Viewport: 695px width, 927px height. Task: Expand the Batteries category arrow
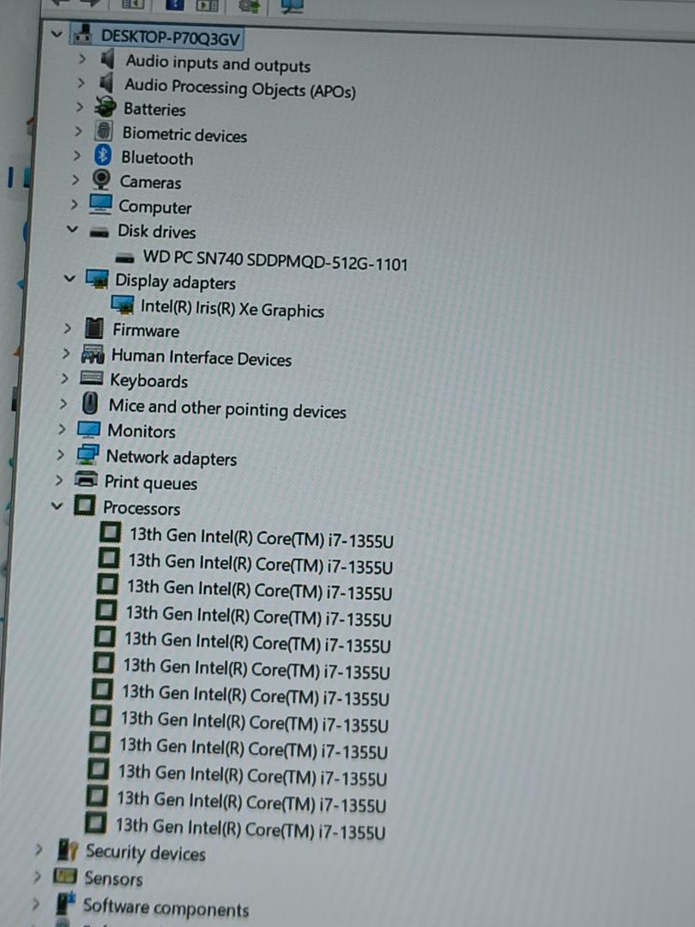pos(79,107)
